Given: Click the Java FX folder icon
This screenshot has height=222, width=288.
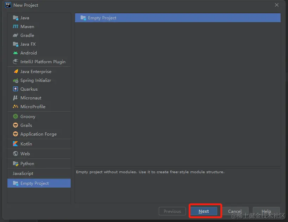Looking at the screenshot, I should click(x=15, y=44).
